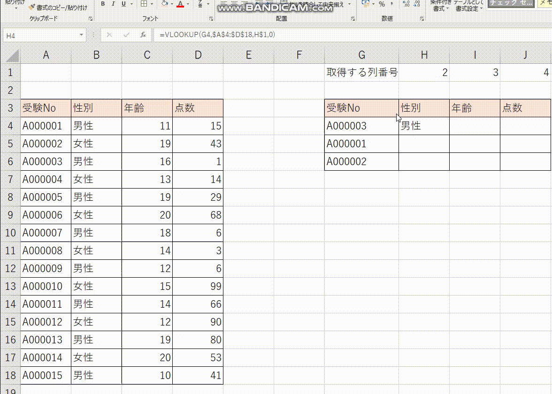552x394 pixels.
Task: Open the Name Box dropdown
Action: [x=82, y=35]
